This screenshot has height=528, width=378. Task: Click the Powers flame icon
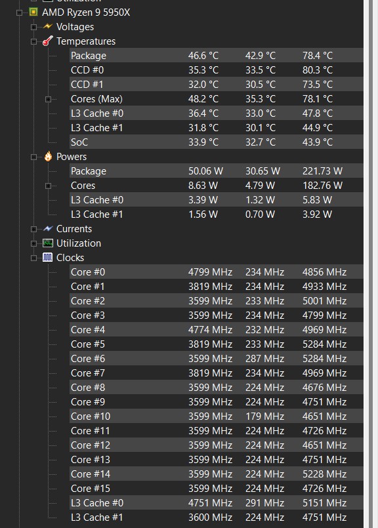coord(48,156)
